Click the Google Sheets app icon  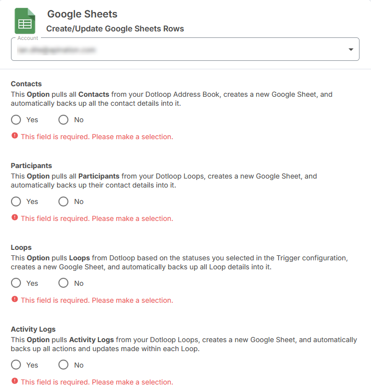[24, 21]
